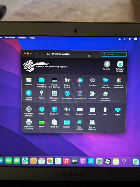Click the Do Not Disturb moon icon

pos(120,39)
